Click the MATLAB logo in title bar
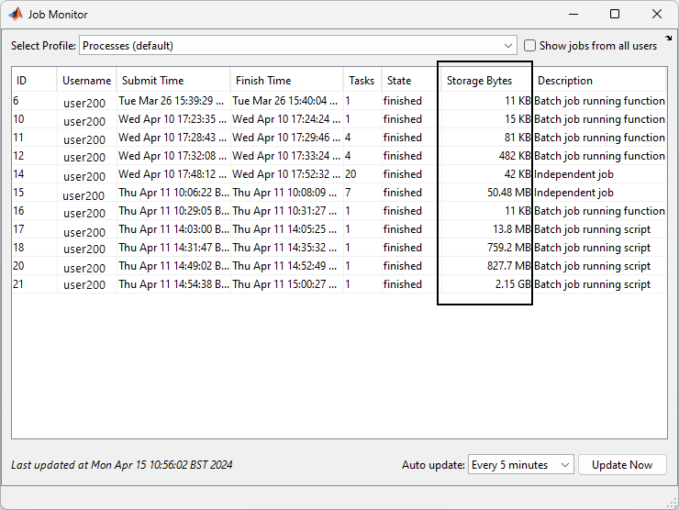This screenshot has width=679, height=510. tap(16, 15)
